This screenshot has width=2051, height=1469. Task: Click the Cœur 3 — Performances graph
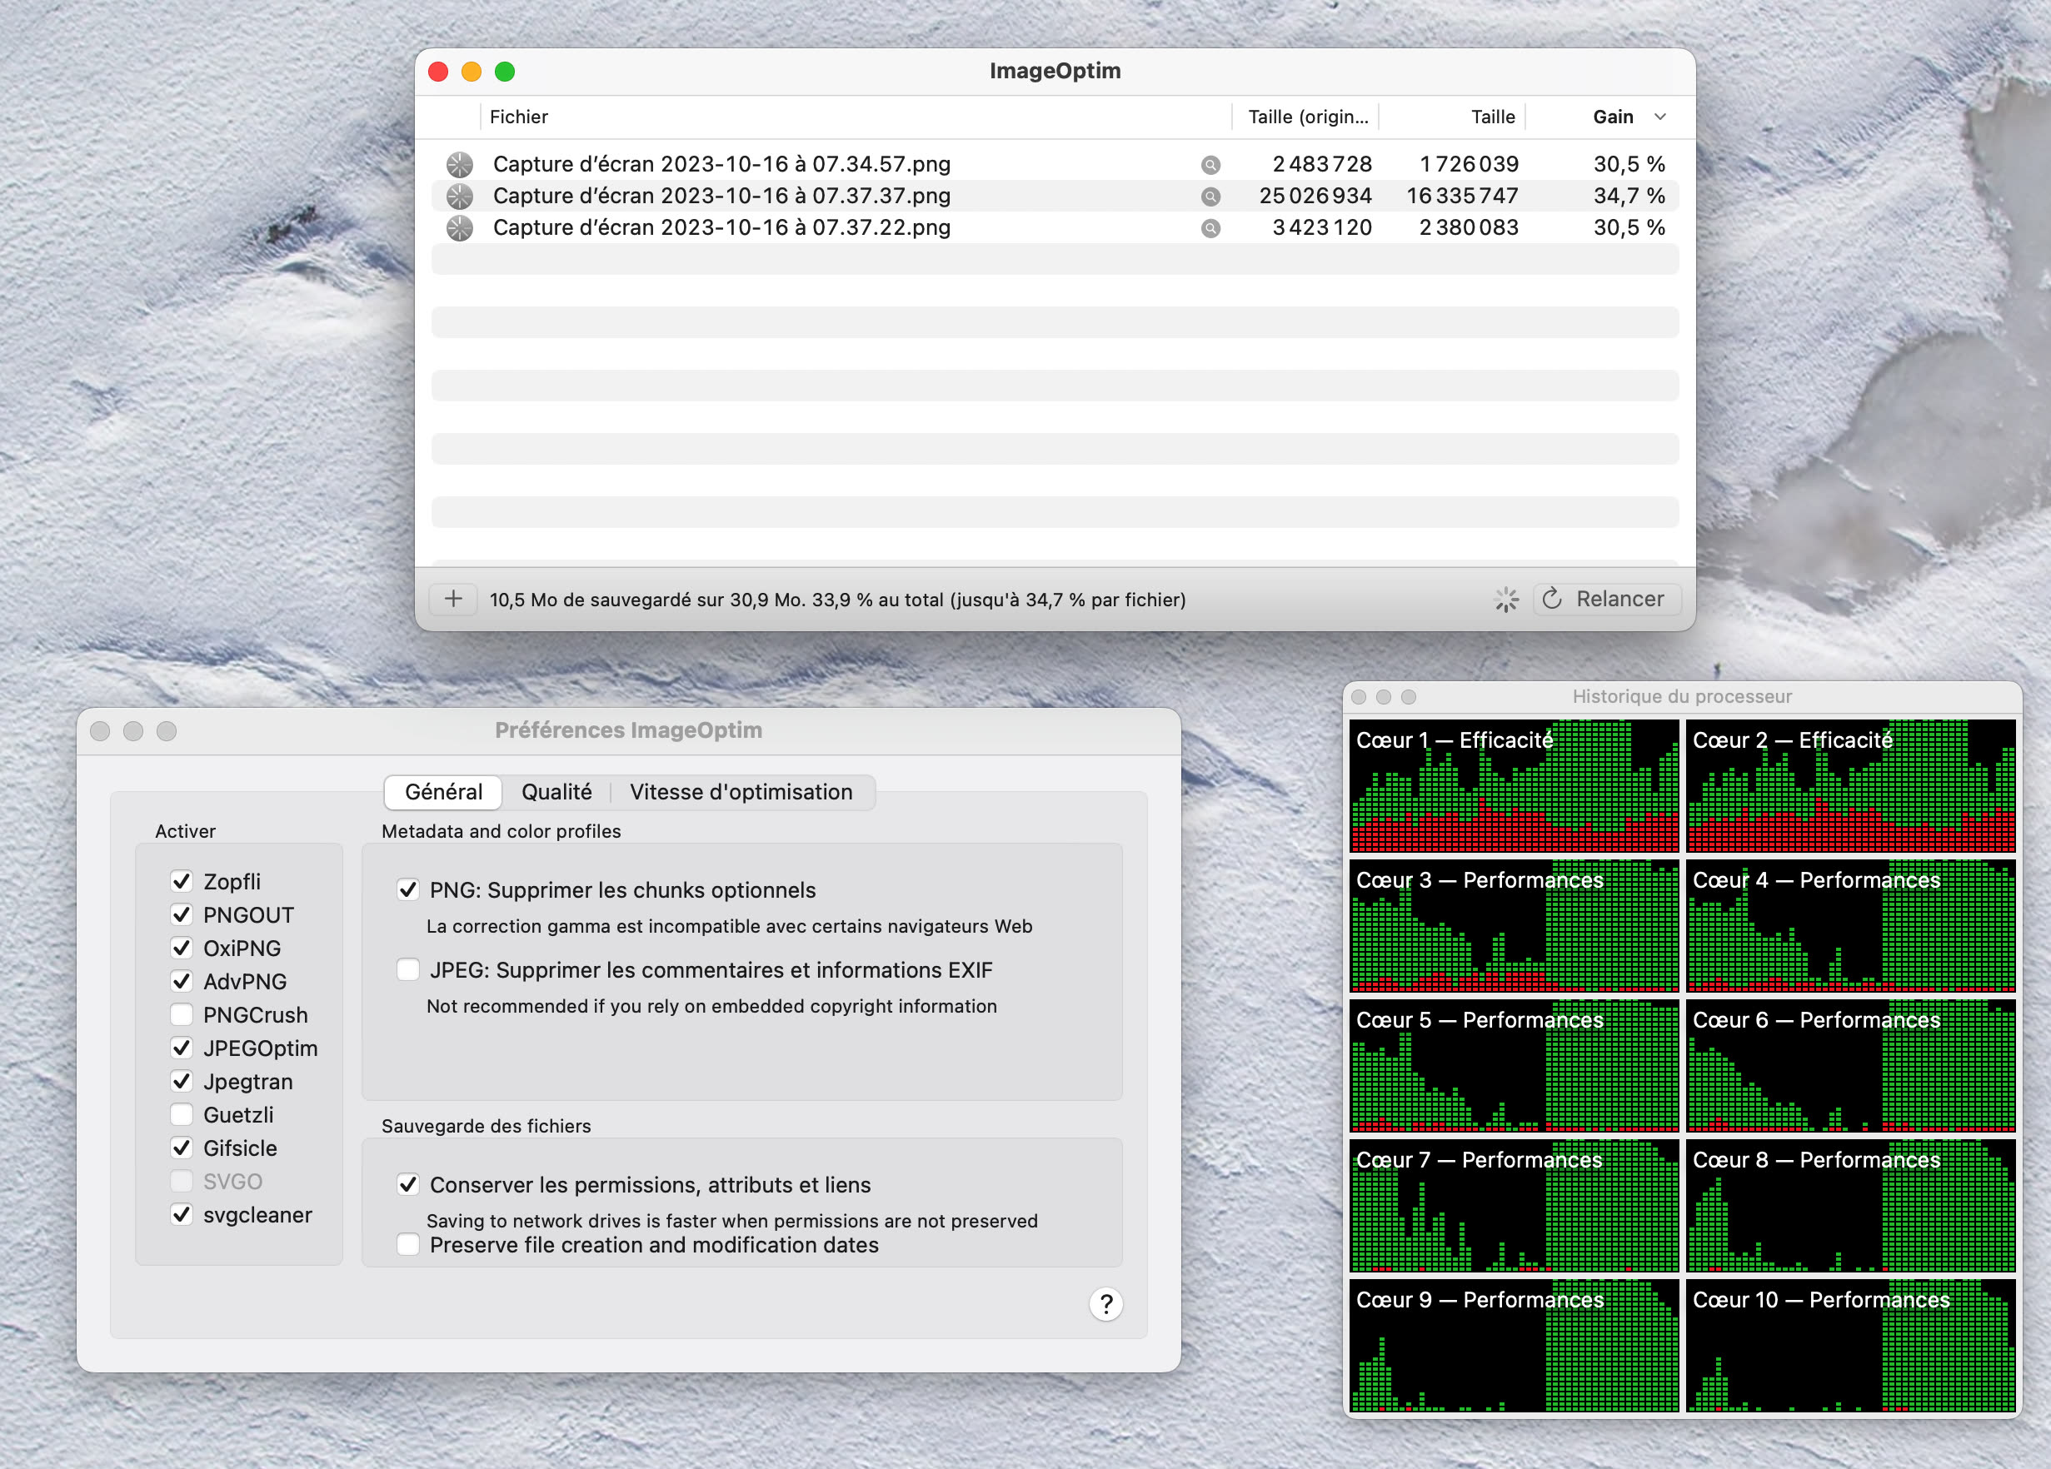tap(1514, 926)
